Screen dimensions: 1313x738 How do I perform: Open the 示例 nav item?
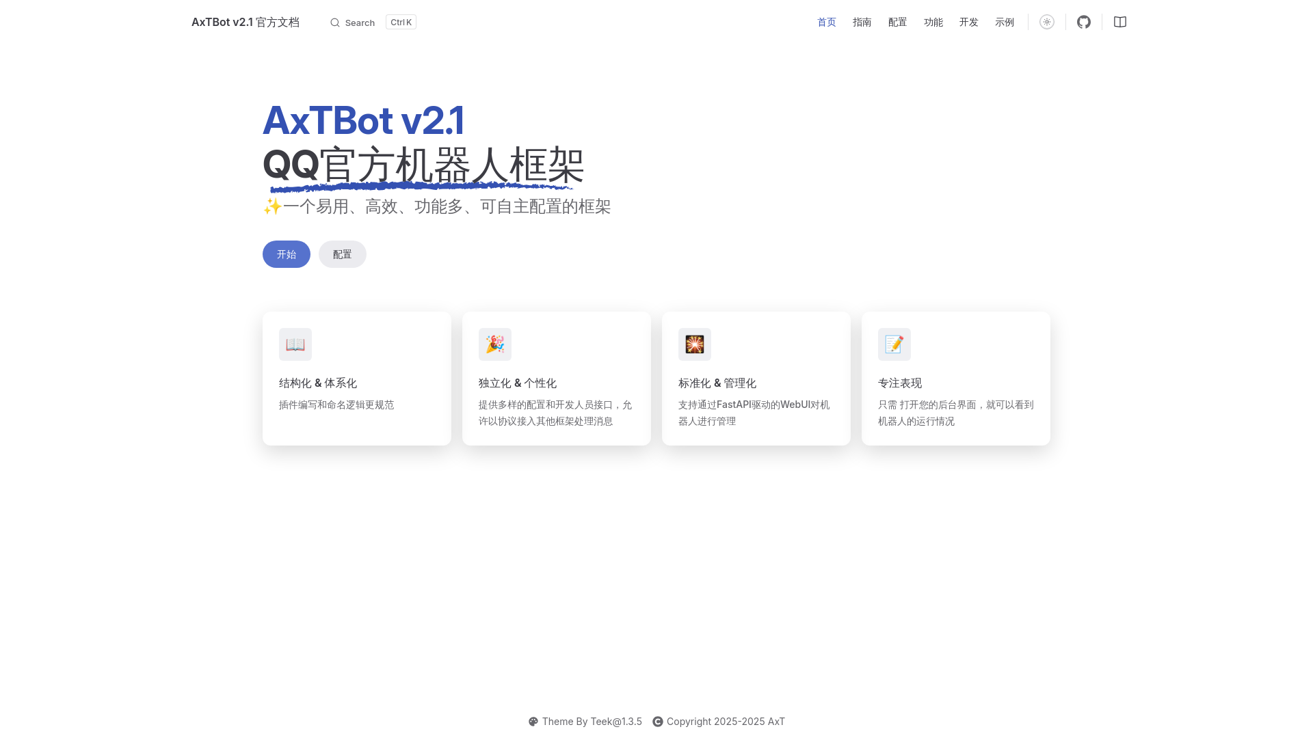[x=1005, y=22]
